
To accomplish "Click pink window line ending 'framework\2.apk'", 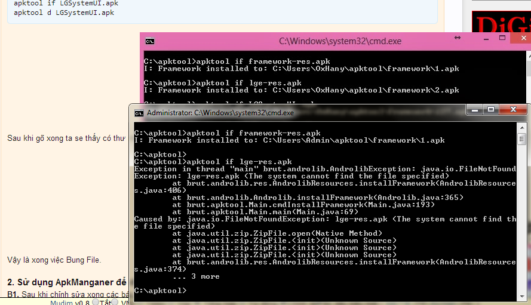I will [302, 90].
